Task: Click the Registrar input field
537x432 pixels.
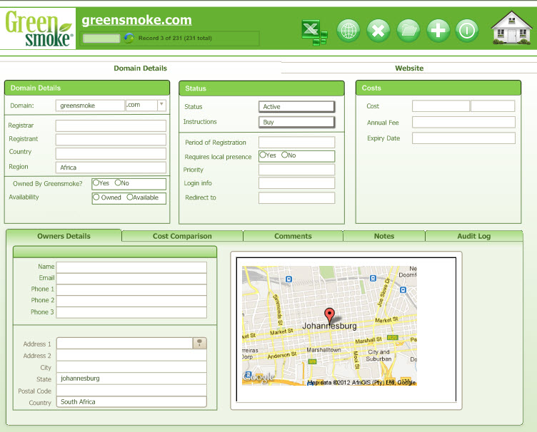Action: pos(111,126)
